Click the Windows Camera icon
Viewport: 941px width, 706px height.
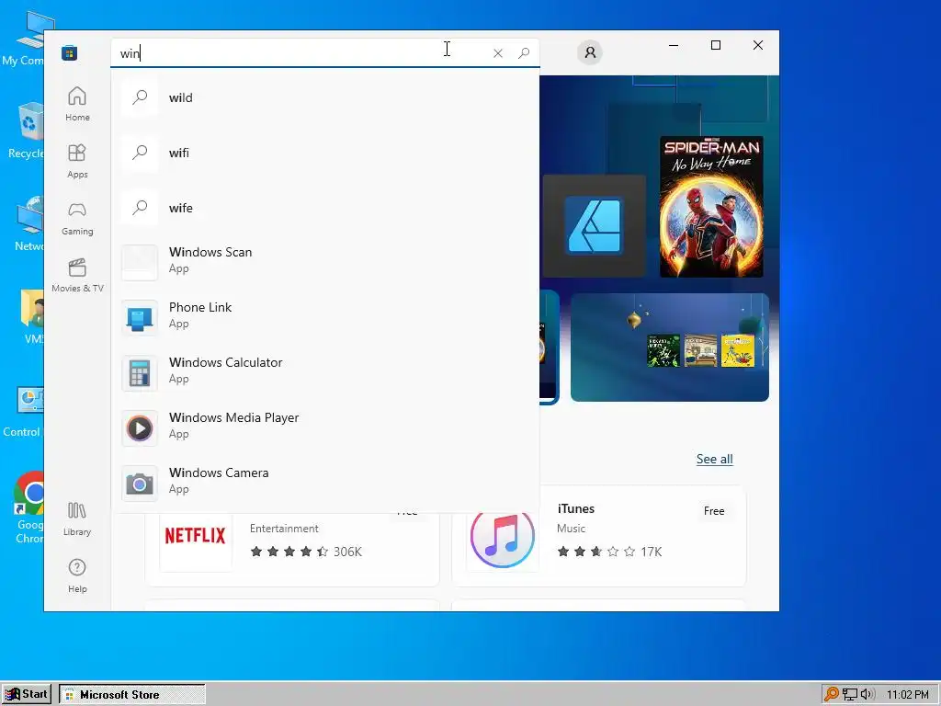point(140,484)
